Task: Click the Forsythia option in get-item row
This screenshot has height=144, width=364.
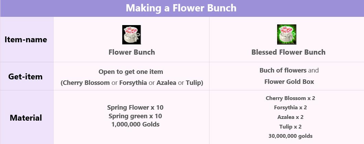Action: click(x=133, y=83)
